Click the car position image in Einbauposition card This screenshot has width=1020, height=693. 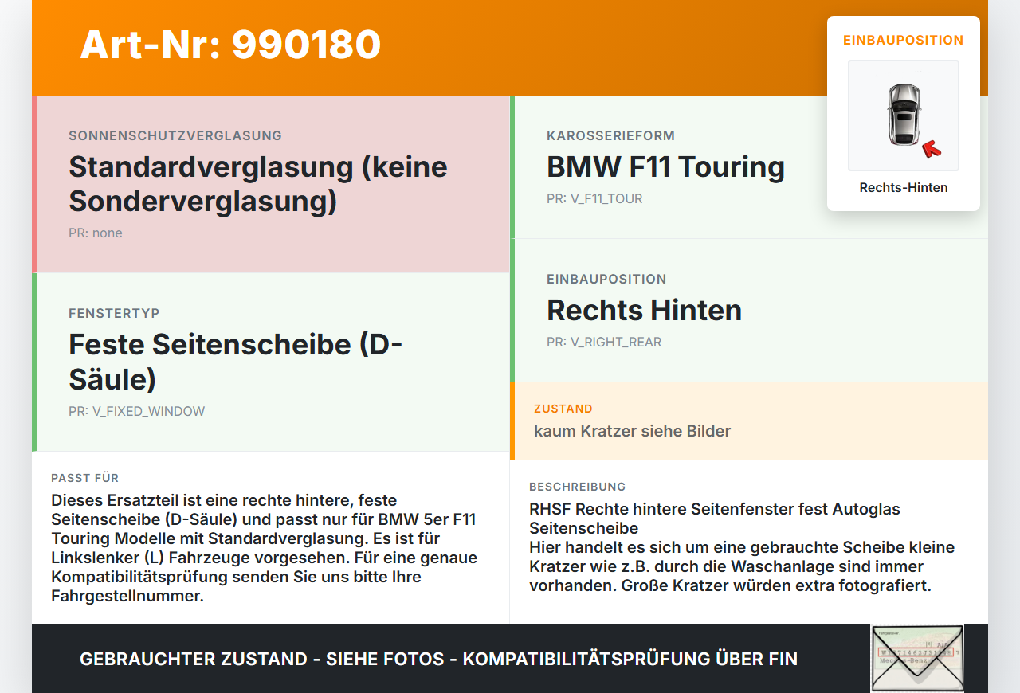pos(904,115)
